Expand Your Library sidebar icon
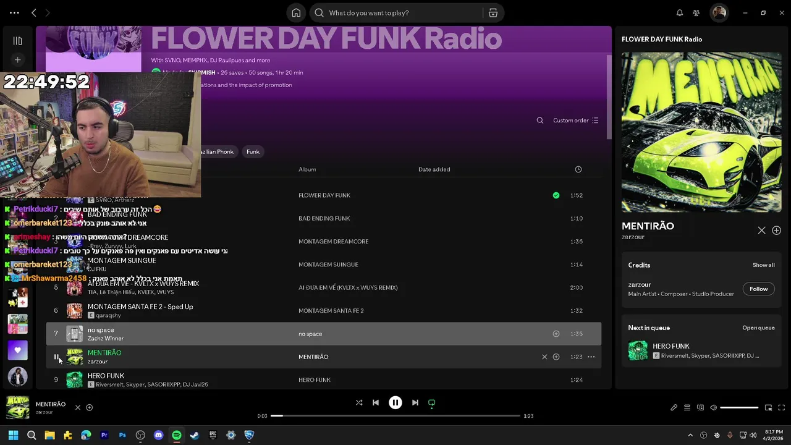Screen dimensions: 791x445 [18, 41]
